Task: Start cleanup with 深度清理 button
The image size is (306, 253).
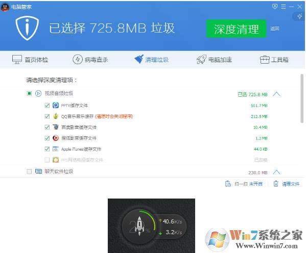Action: pyautogui.click(x=237, y=29)
